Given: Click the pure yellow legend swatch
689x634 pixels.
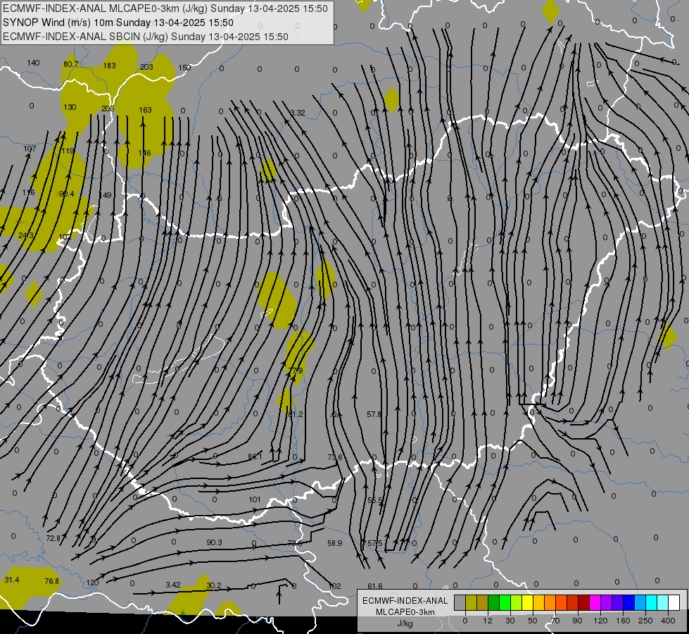Looking at the screenshot, I should pyautogui.click(x=528, y=602).
